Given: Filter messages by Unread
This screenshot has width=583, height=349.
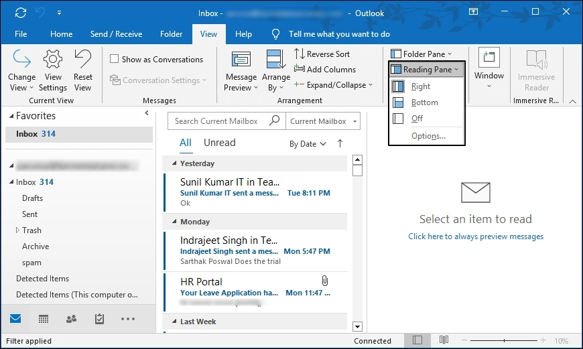Looking at the screenshot, I should [x=219, y=143].
